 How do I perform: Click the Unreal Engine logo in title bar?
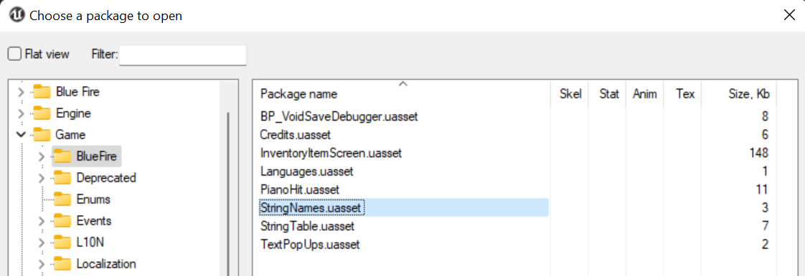(x=17, y=15)
